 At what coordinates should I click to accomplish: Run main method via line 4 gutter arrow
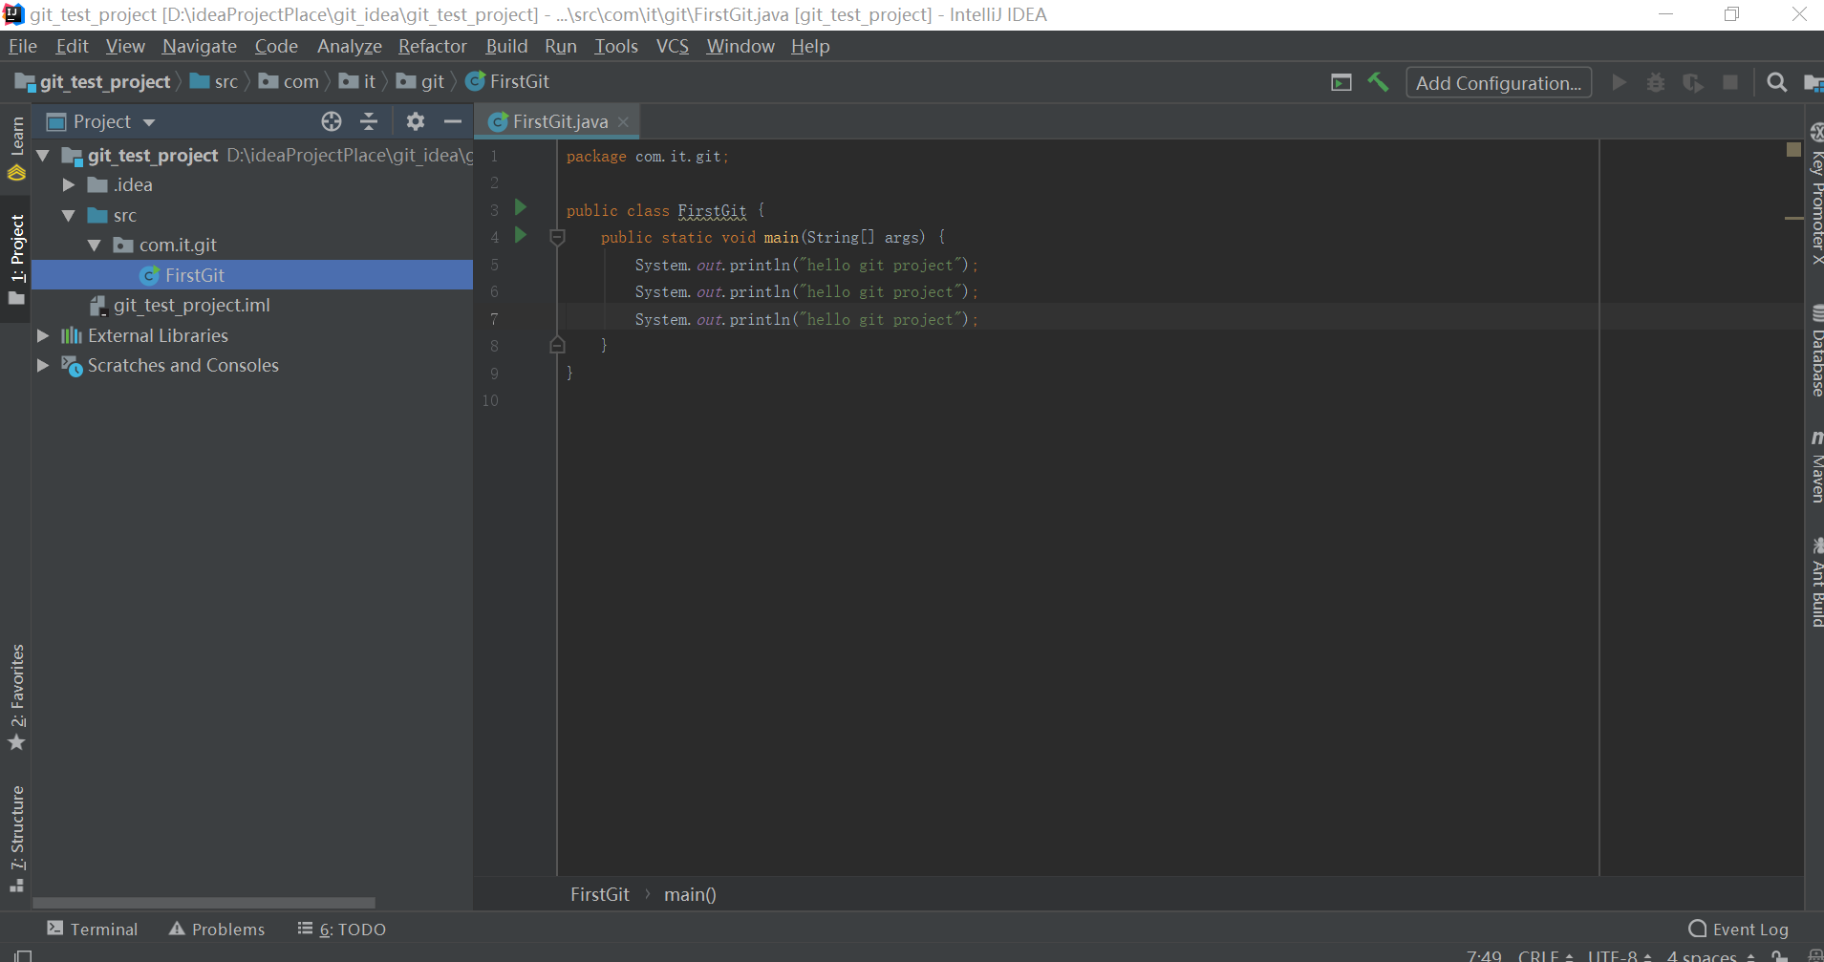521,235
